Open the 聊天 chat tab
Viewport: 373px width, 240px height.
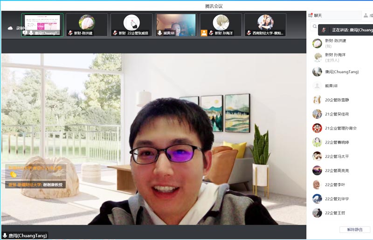click(x=315, y=15)
